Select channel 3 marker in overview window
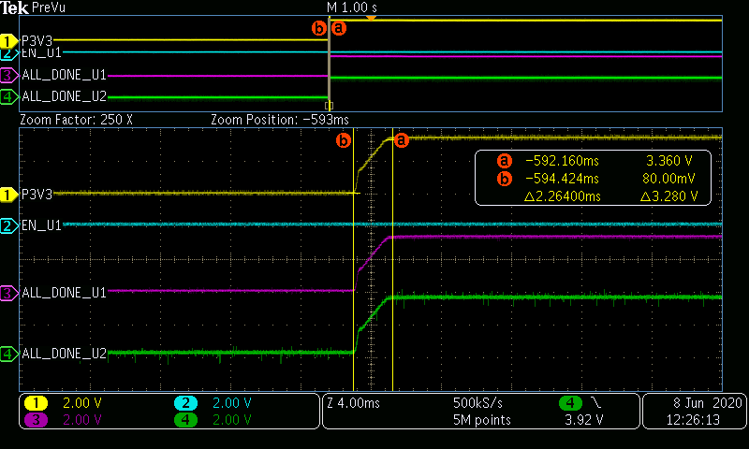The height and width of the screenshot is (449, 749). point(8,76)
